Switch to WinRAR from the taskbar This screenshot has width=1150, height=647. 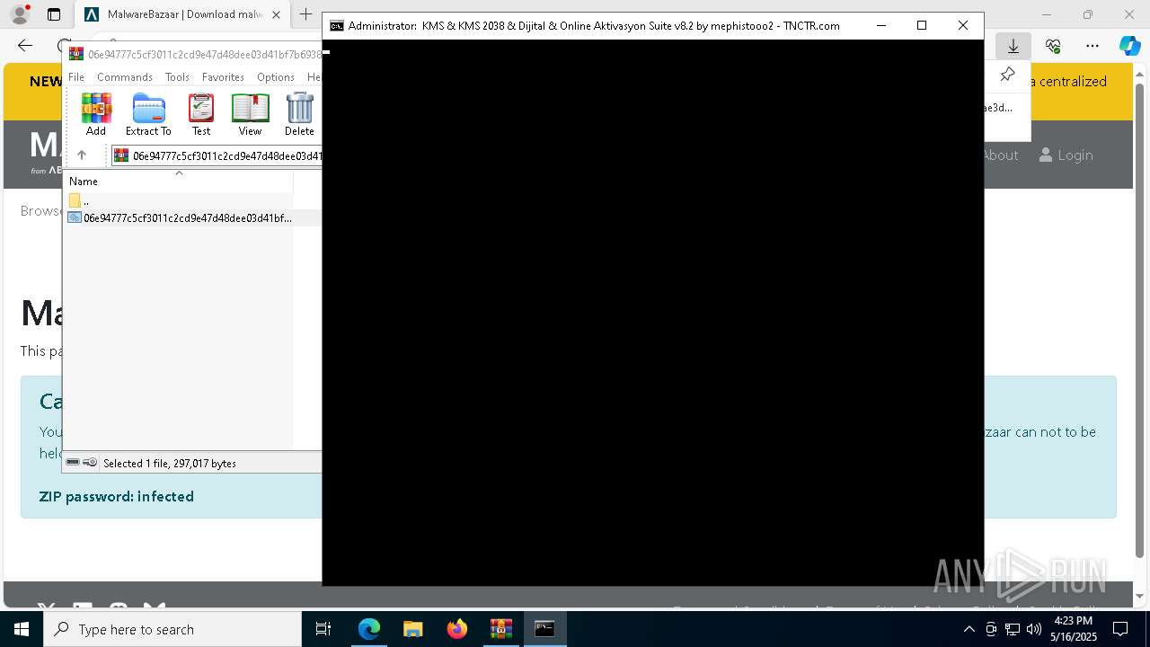click(x=500, y=629)
